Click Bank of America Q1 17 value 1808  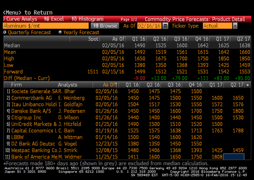click(x=217, y=157)
